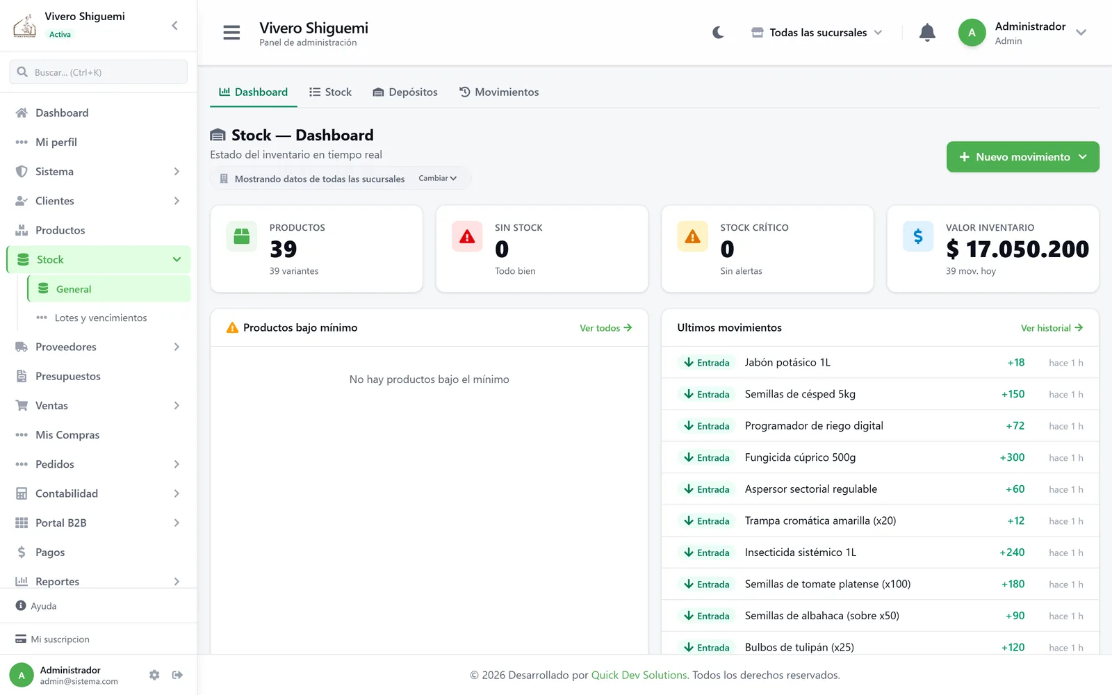Click Ver todos link

click(x=605, y=328)
